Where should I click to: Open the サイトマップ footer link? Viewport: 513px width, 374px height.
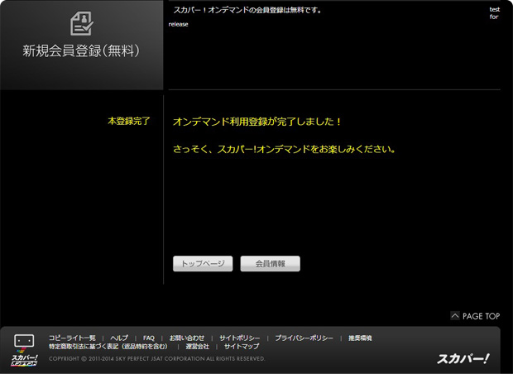pos(242,346)
